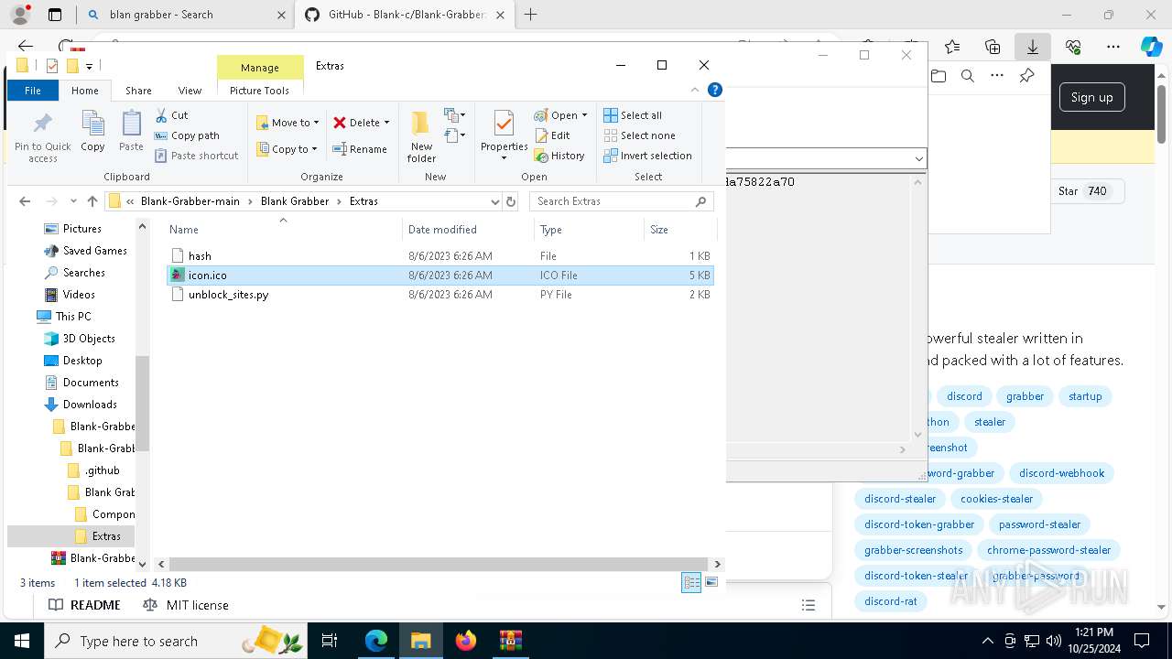
Task: Click the file list horizontal scrollbar
Action: [x=438, y=565]
